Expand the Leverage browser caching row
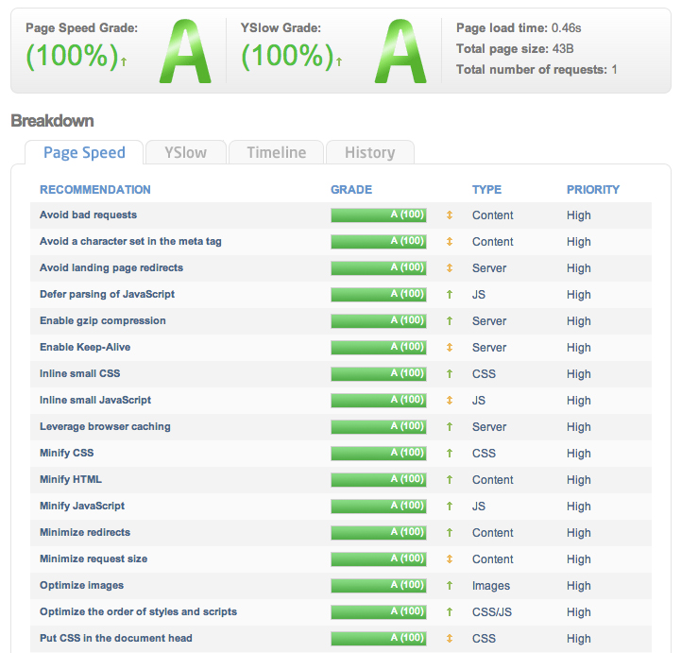The width and height of the screenshot is (681, 653). point(105,427)
